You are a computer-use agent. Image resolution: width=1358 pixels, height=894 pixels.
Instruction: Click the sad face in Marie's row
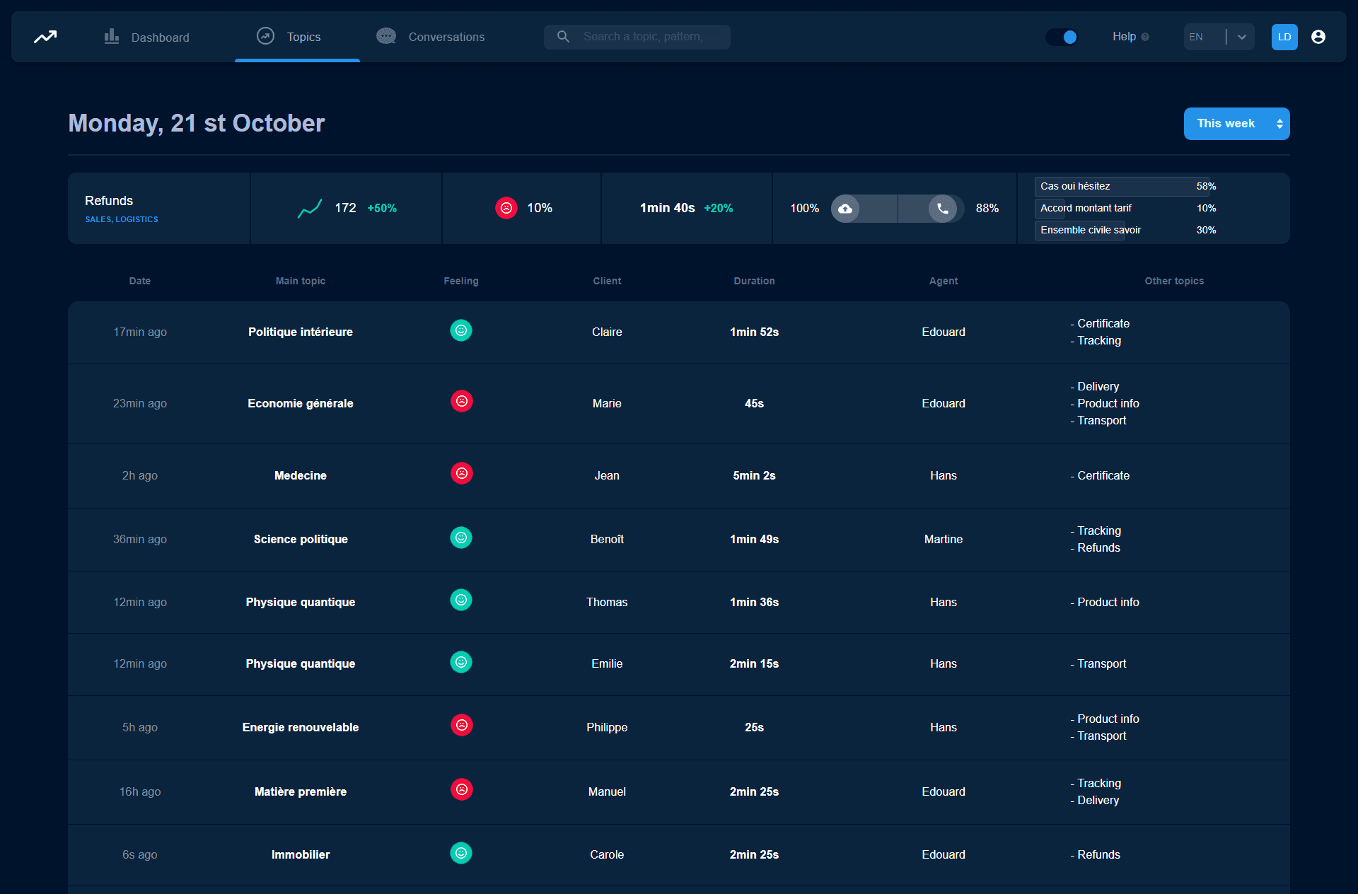point(462,401)
